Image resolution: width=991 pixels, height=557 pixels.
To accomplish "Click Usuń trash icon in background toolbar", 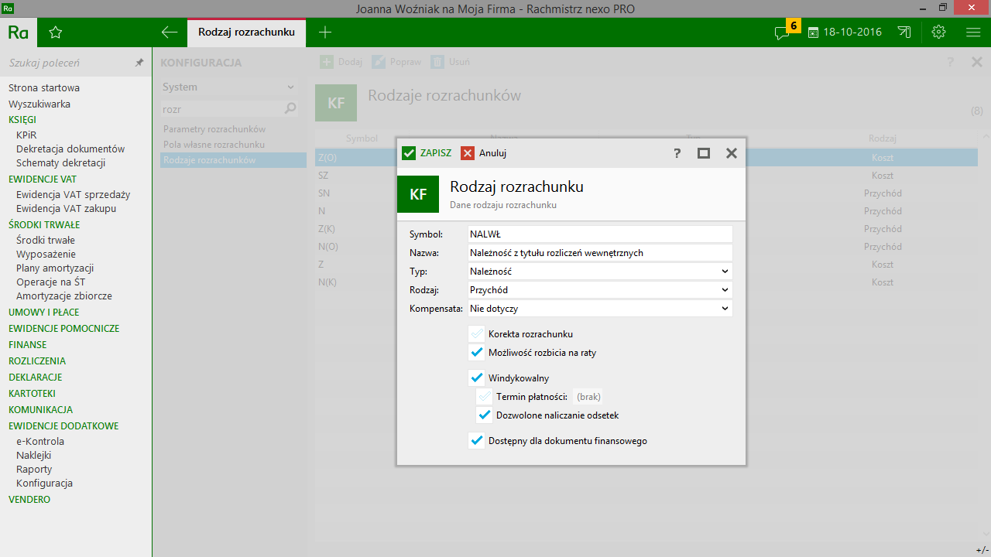I will tap(437, 62).
